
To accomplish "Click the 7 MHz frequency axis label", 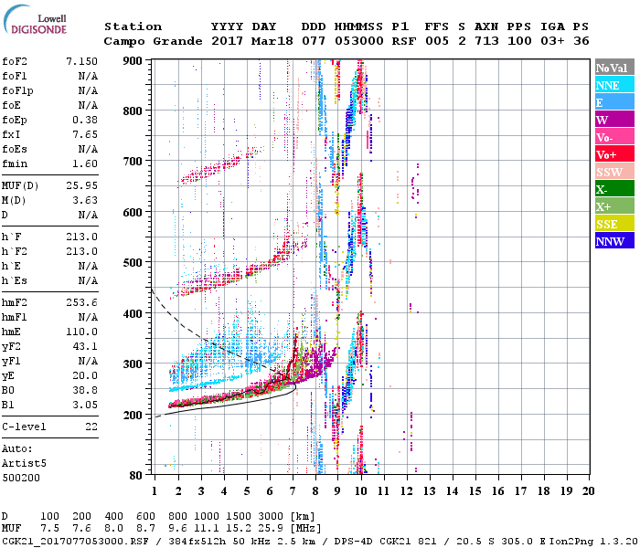I will click(293, 491).
